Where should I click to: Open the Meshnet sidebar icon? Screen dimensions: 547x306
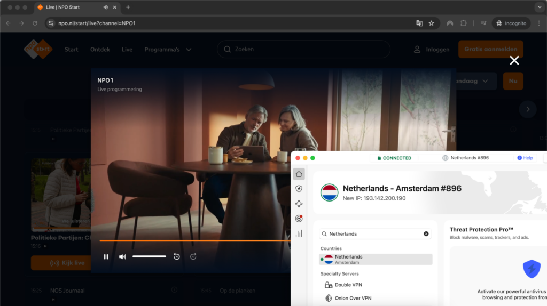pyautogui.click(x=299, y=204)
